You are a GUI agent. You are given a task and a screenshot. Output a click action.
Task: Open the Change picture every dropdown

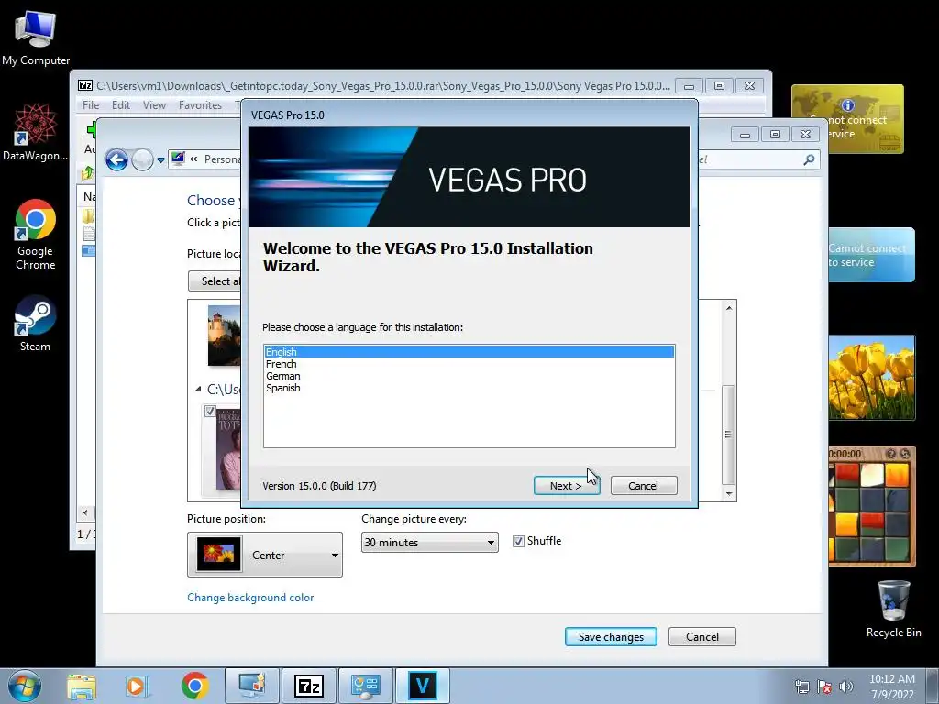(x=429, y=543)
